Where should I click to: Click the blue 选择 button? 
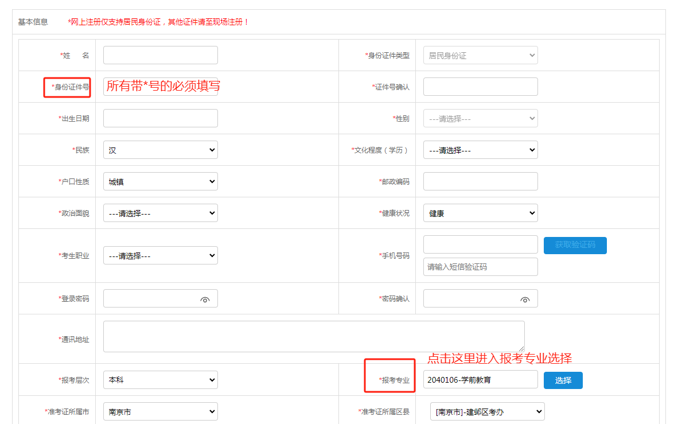[x=563, y=380]
